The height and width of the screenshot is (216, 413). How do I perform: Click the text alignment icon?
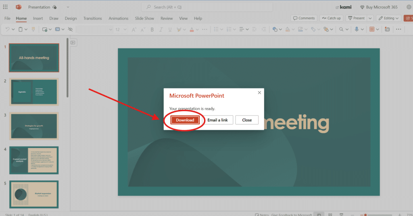[242, 29]
